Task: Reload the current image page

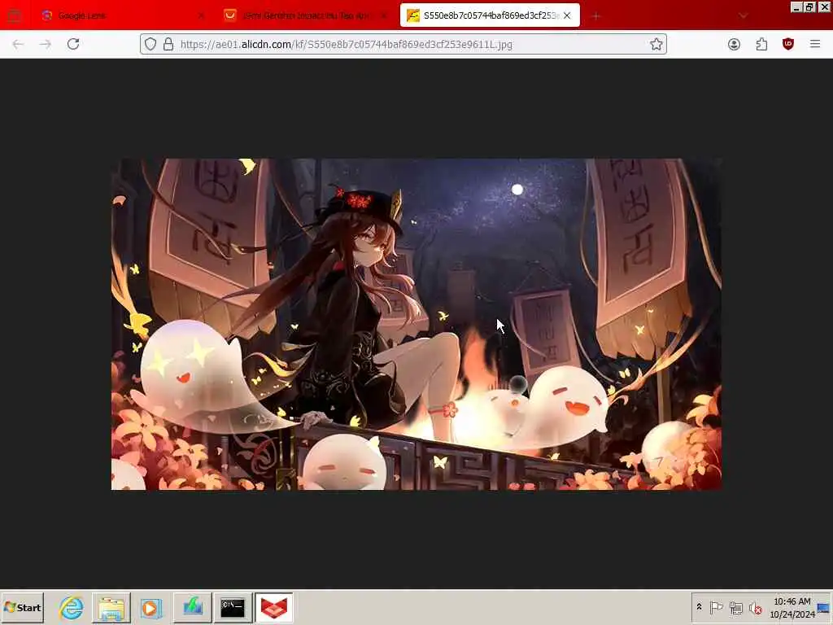Action: click(x=73, y=44)
